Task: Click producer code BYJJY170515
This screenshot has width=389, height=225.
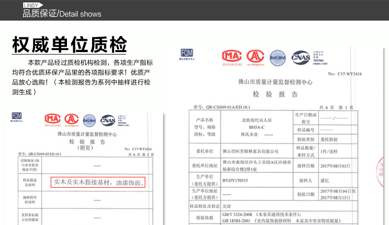Action: coord(235,180)
